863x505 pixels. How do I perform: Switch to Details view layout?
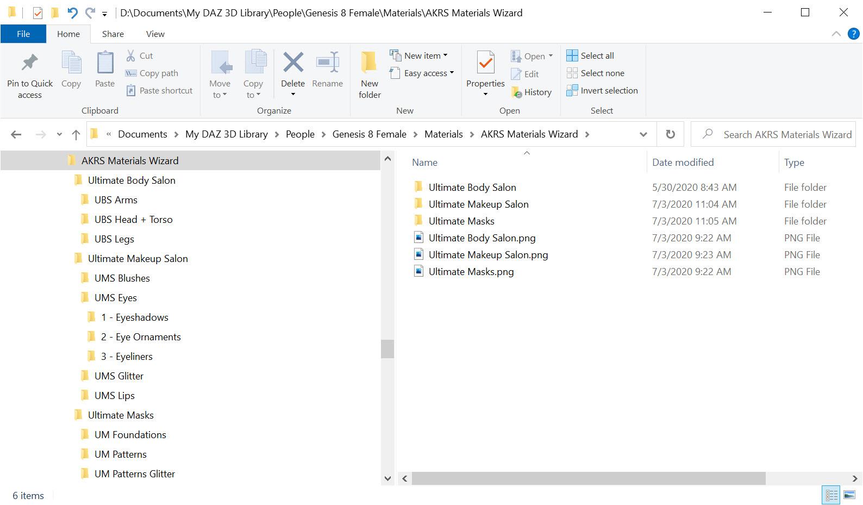[x=831, y=495]
